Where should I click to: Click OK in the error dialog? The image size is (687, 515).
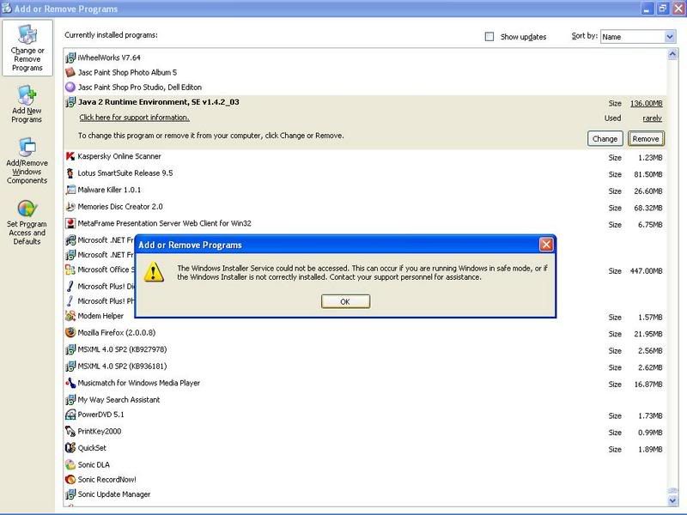pyautogui.click(x=345, y=301)
